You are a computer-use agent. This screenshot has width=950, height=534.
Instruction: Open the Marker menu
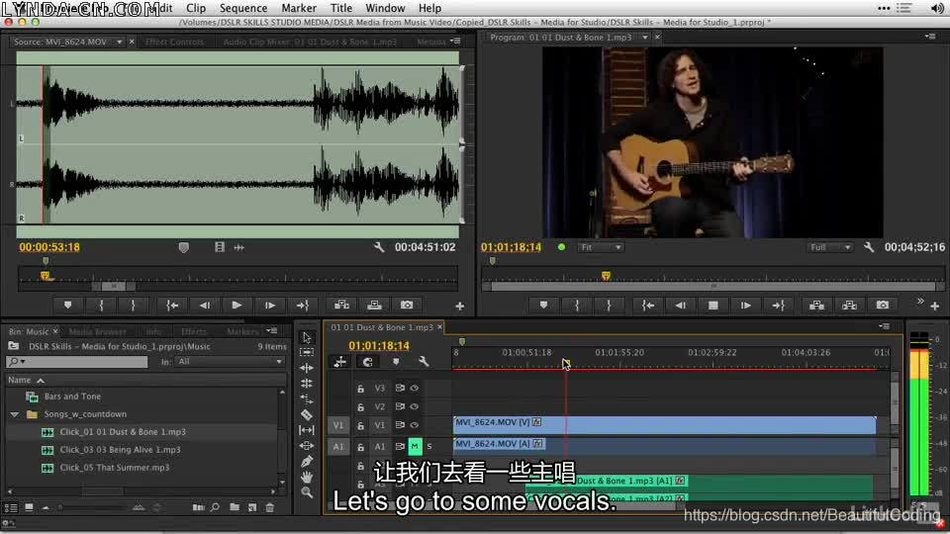pos(299,9)
